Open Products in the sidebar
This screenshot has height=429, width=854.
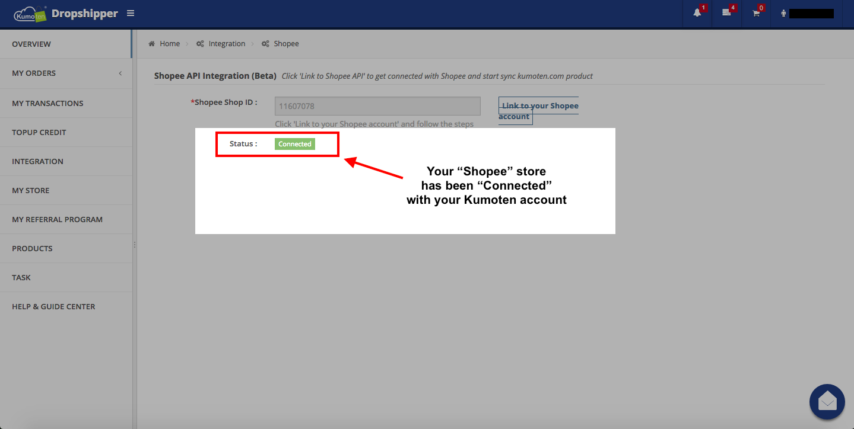tap(65, 248)
